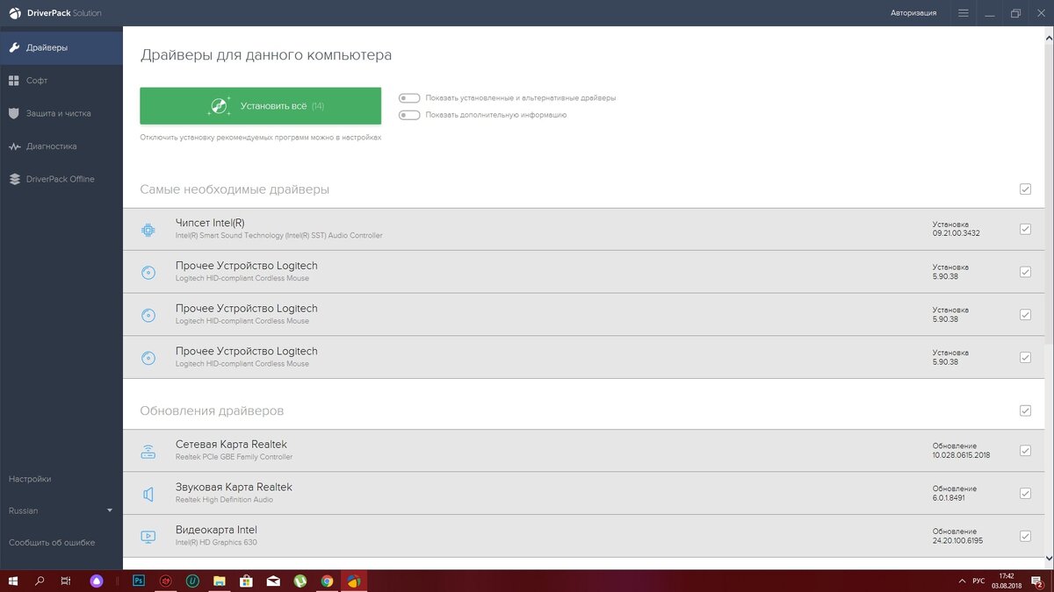Open Настройки in the sidebar
The width and height of the screenshot is (1054, 592).
(30, 479)
